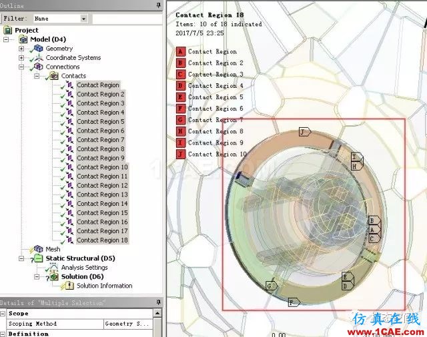Click the Coordinate Systems triad icon

click(39, 58)
